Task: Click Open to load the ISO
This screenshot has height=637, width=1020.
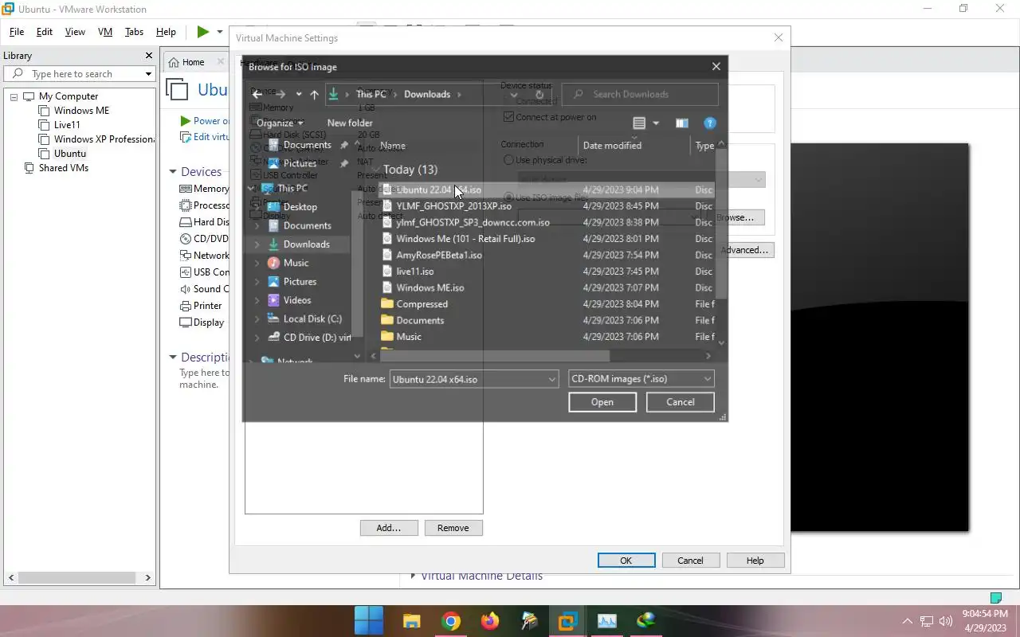Action: coord(602,402)
